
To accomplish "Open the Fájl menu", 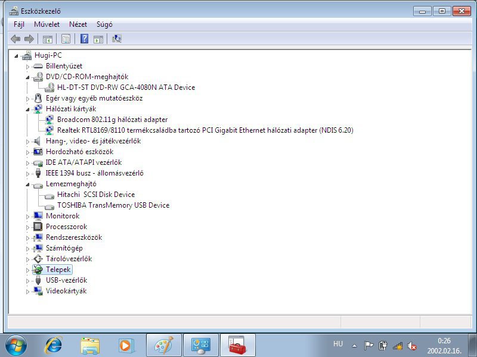I will [x=19, y=24].
